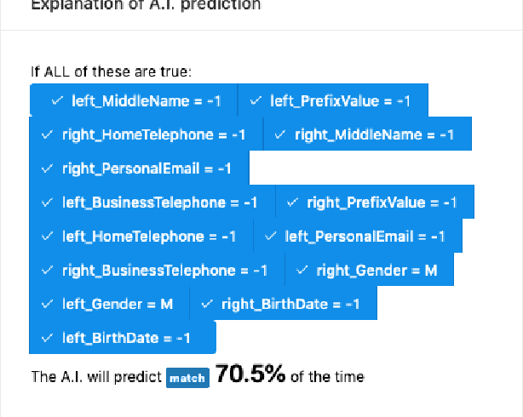The image size is (523, 417).
Task: Click the checkmark icon on left_PrefixValue chip
Action: [x=256, y=101]
